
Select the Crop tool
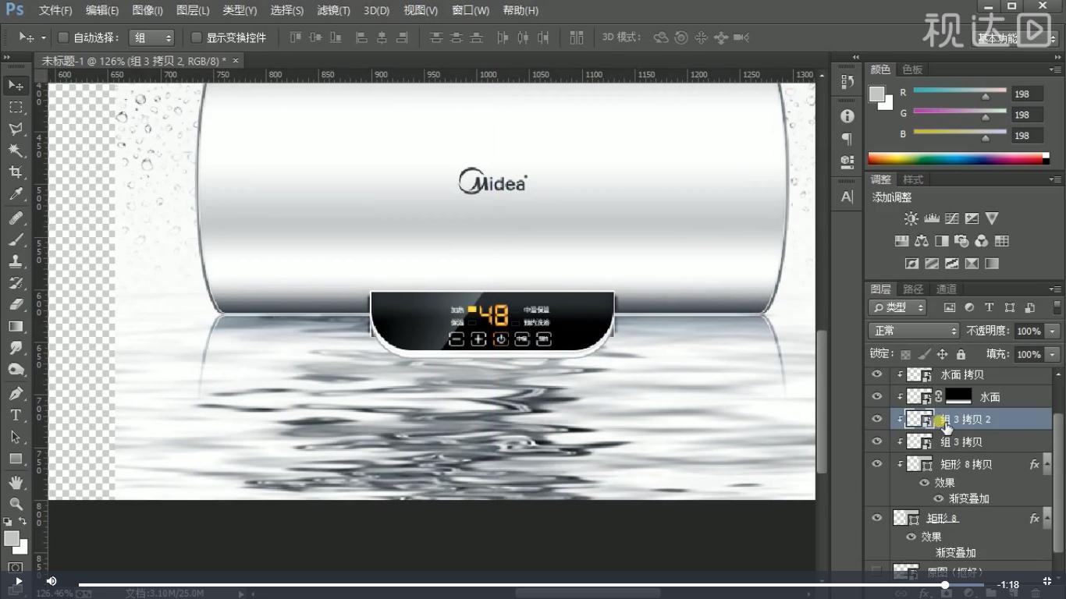pyautogui.click(x=16, y=172)
